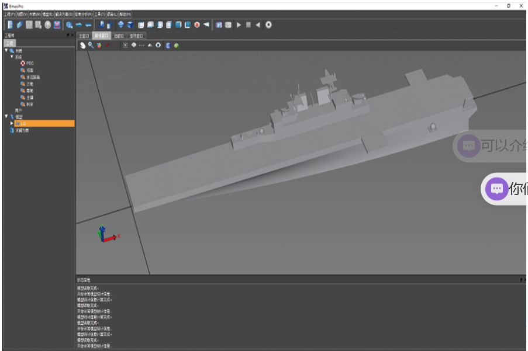The height and width of the screenshot is (351, 528).
Task: Click the blue globe viewport icon
Action: 168,46
